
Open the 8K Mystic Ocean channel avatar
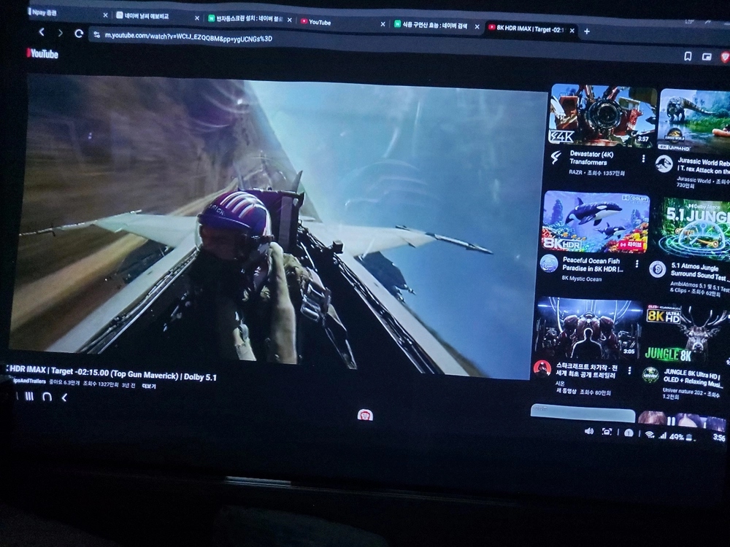coord(549,264)
